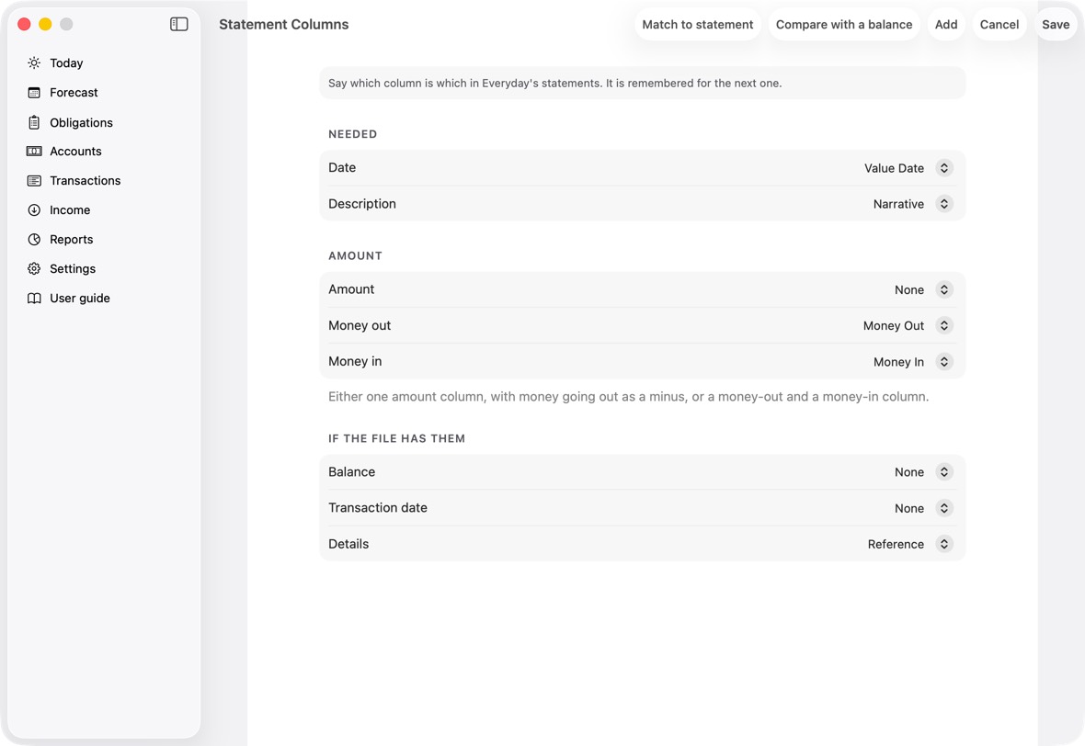
Task: Save the statement column mapping
Action: click(1056, 24)
